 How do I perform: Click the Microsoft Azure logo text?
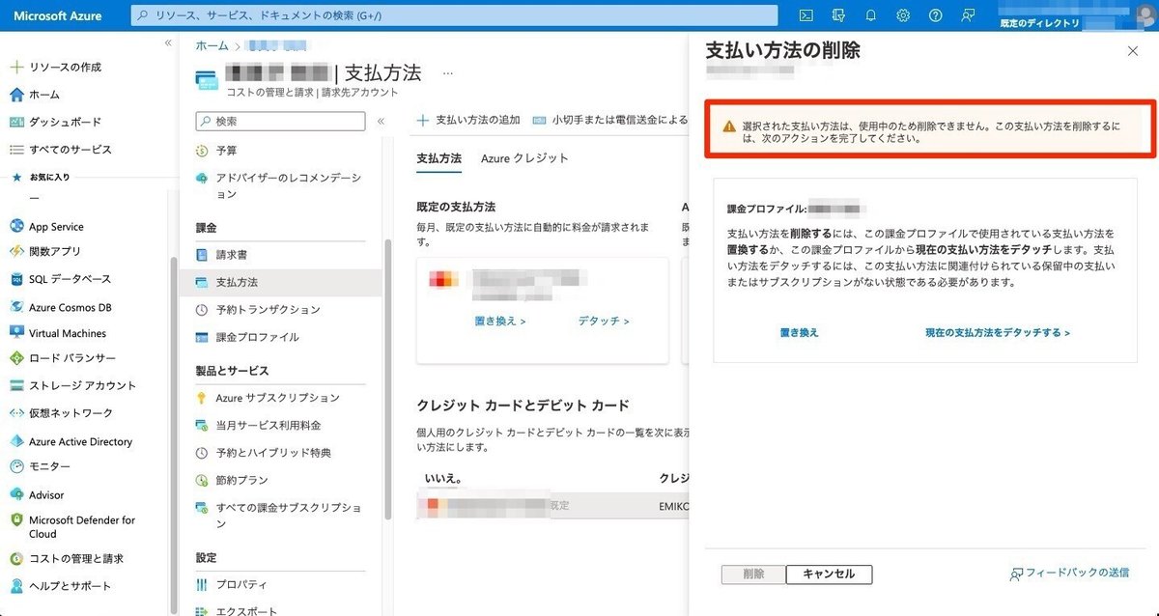coord(58,15)
